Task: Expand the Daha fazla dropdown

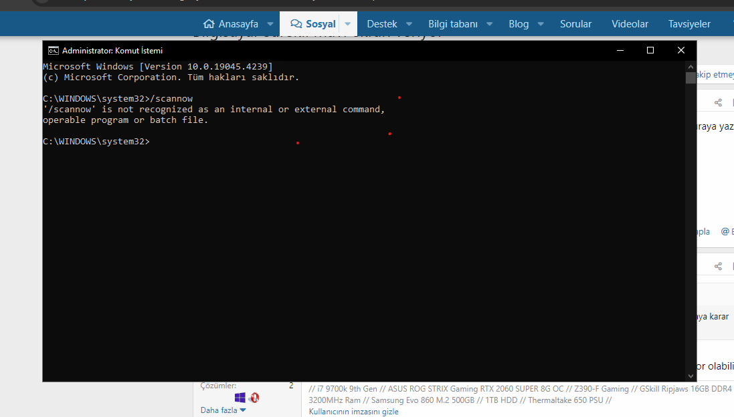Action: 223,410
